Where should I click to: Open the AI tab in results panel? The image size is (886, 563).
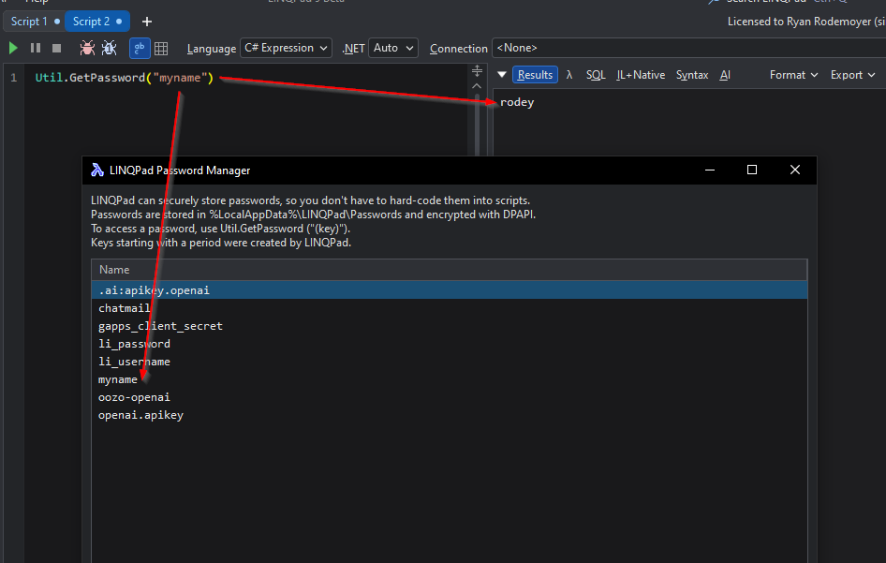coord(725,75)
